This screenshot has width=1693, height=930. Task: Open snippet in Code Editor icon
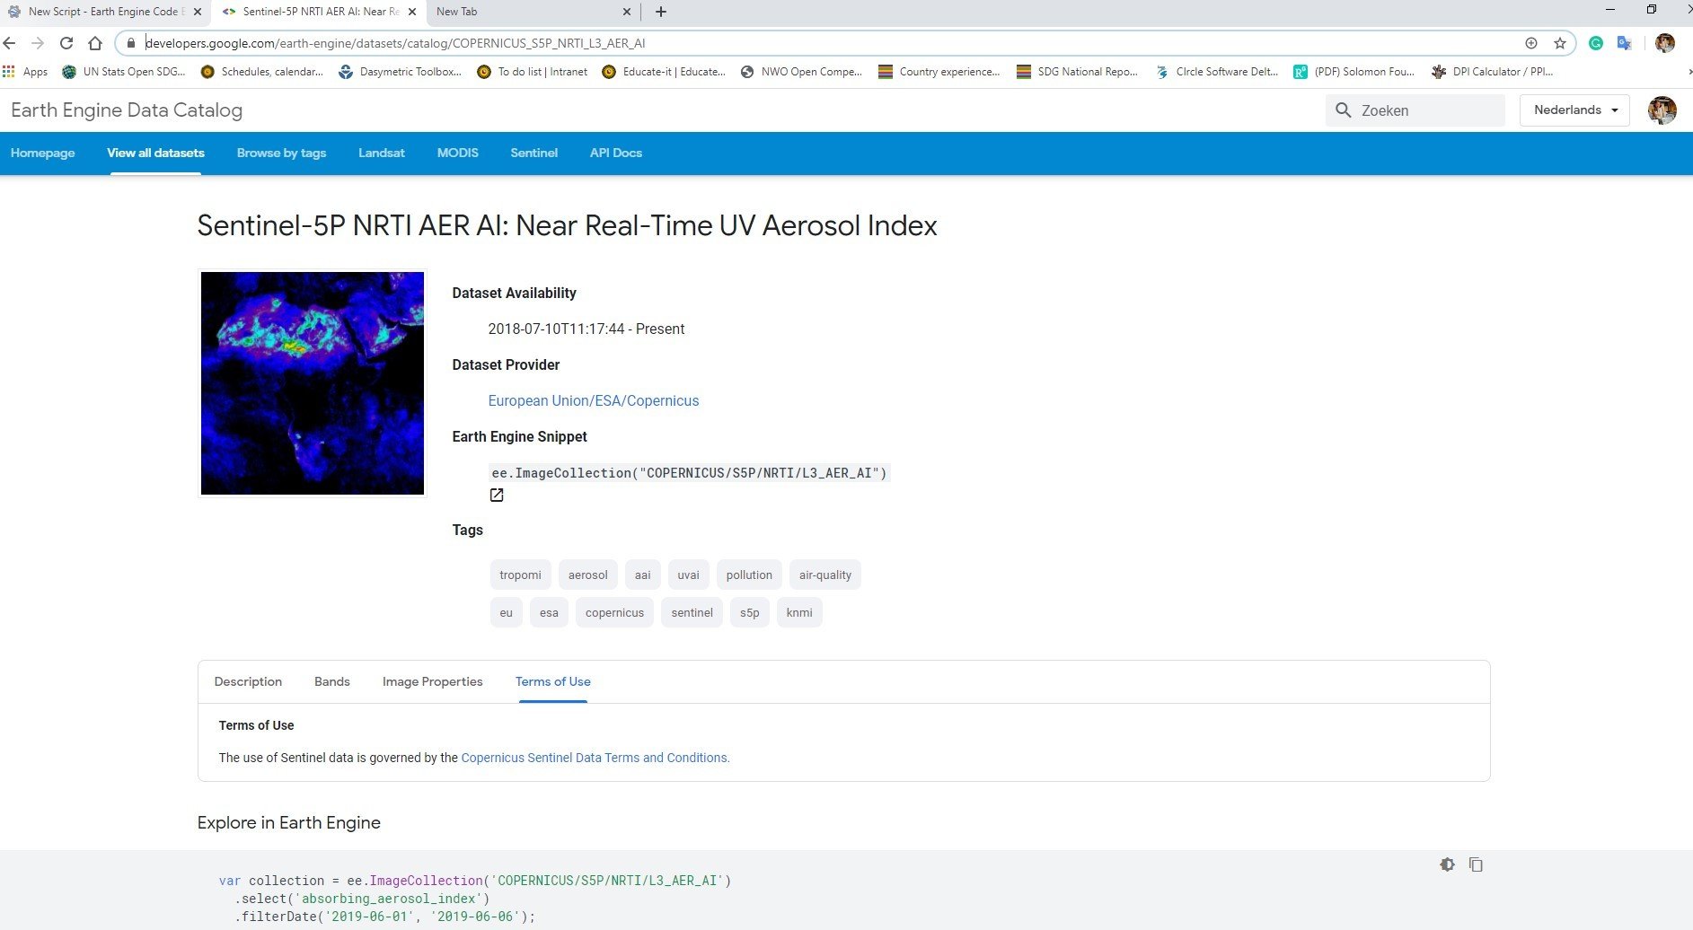(x=497, y=495)
